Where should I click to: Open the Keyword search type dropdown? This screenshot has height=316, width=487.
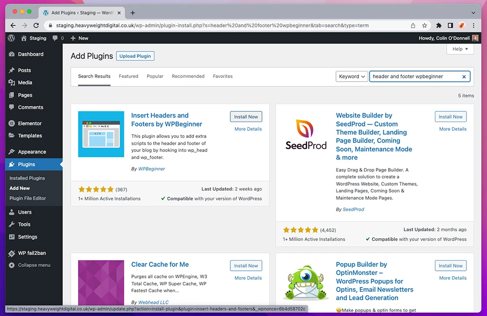click(x=352, y=76)
